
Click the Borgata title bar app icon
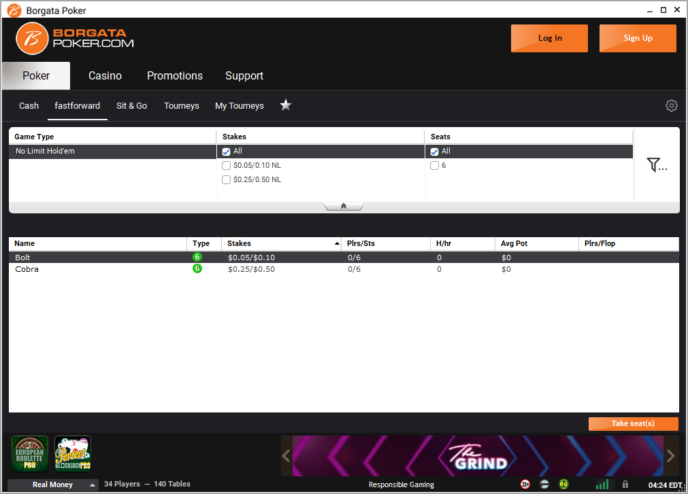point(14,10)
